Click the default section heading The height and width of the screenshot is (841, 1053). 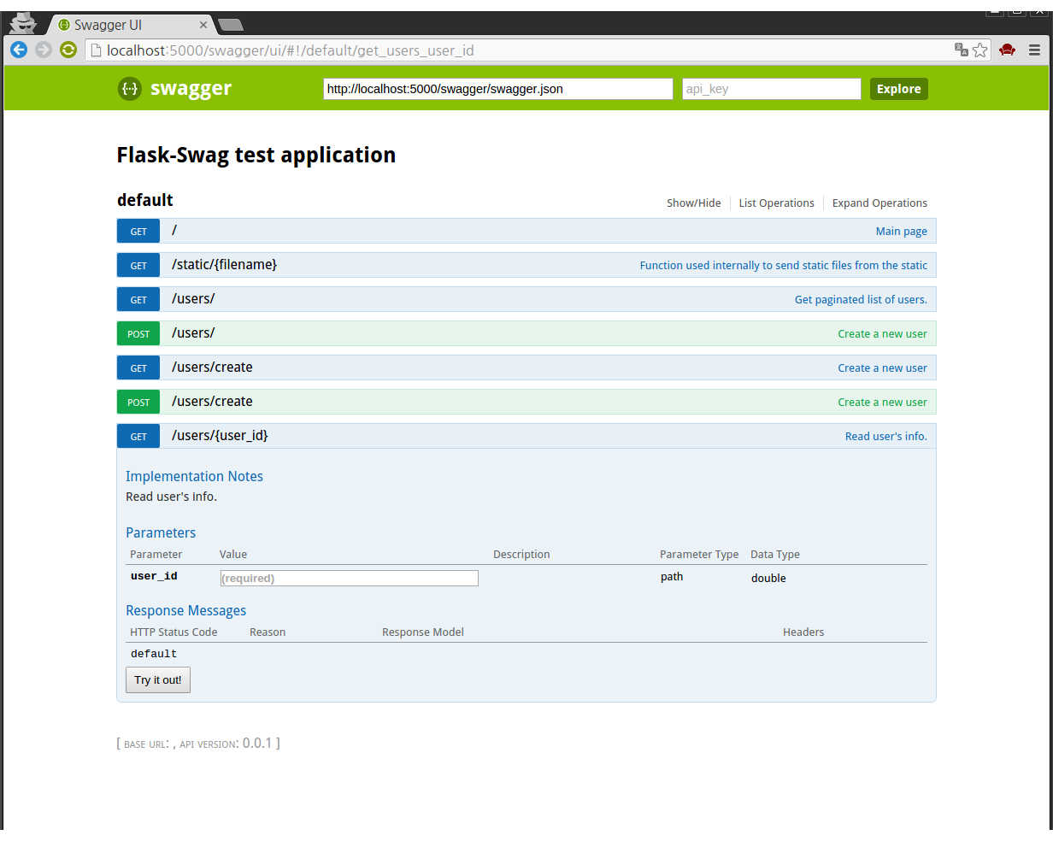[145, 200]
